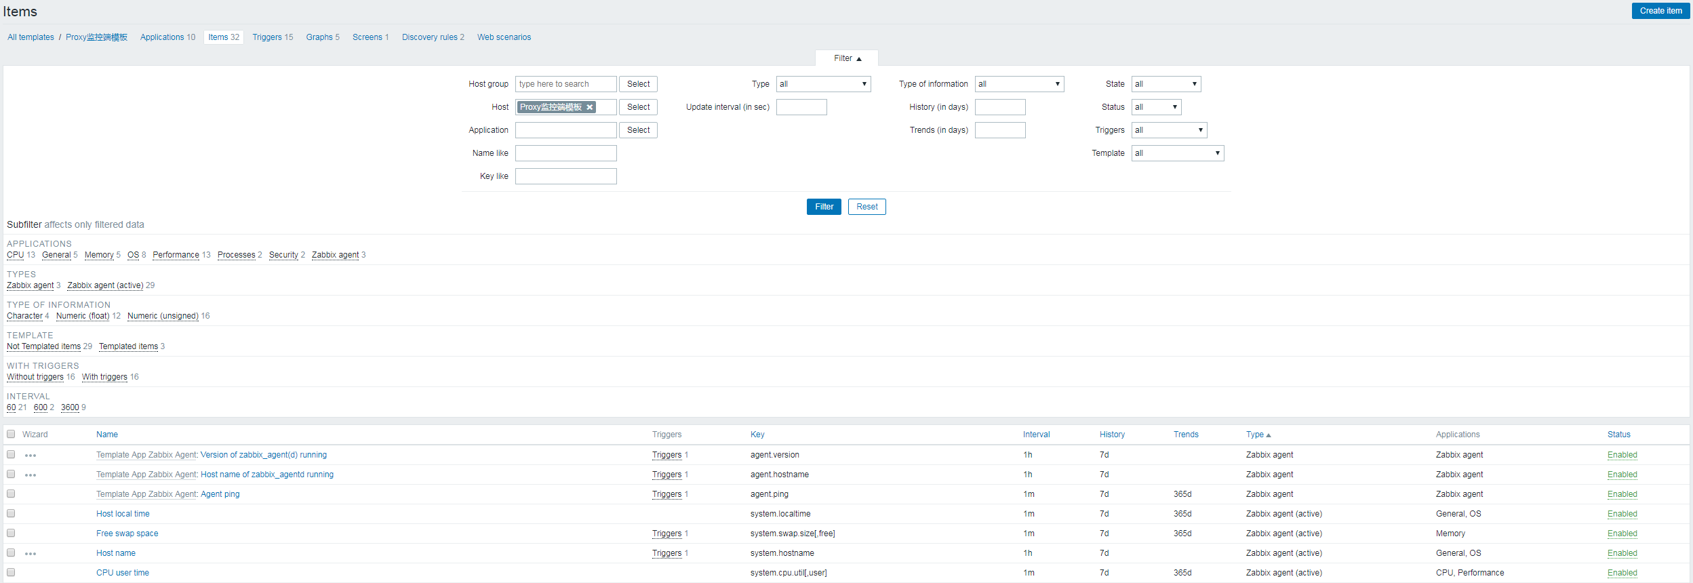
Task: Click the Reset filter button
Action: [x=867, y=207]
